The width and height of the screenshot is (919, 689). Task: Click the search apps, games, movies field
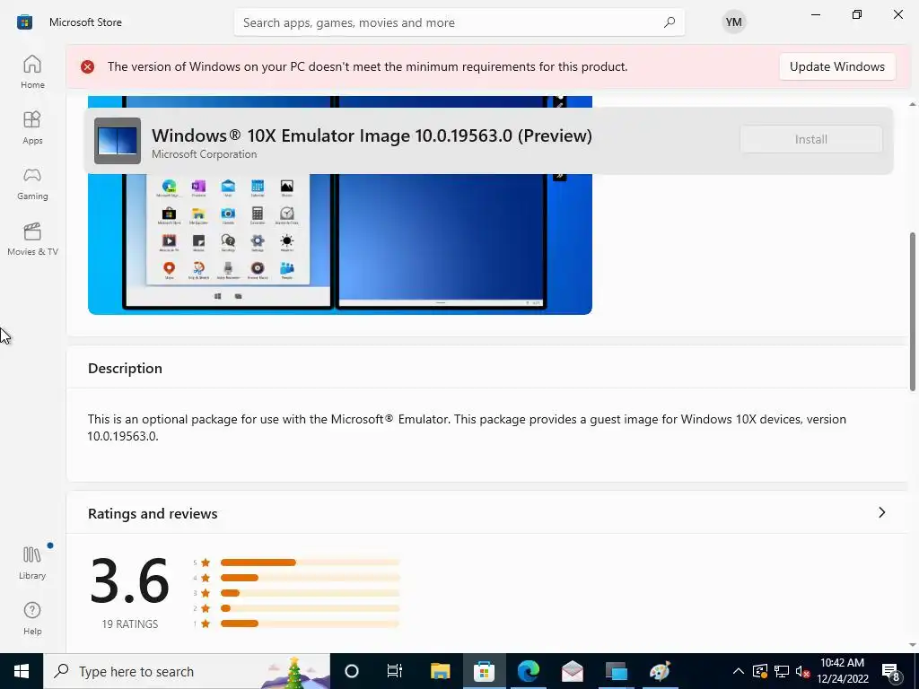tap(459, 22)
